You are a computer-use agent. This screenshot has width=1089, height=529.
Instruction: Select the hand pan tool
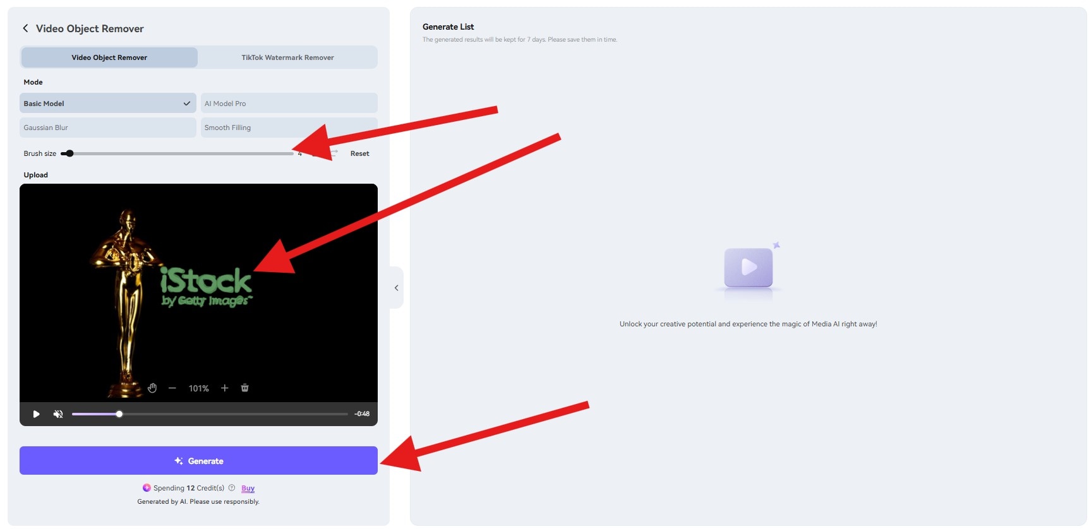pos(152,388)
